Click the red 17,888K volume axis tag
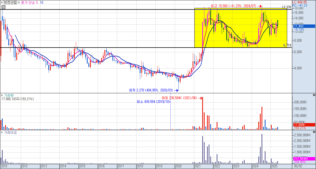This screenshot has width=316, height=169. click(x=303, y=125)
